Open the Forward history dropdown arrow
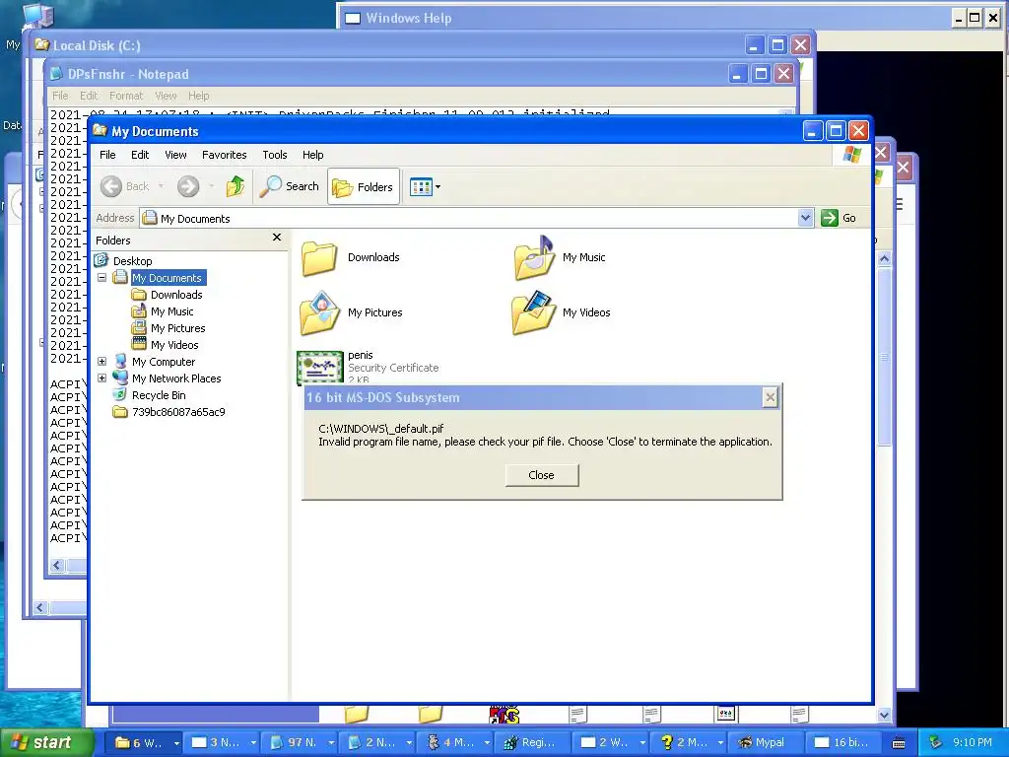Viewport: 1009px width, 757px height. coord(211,186)
